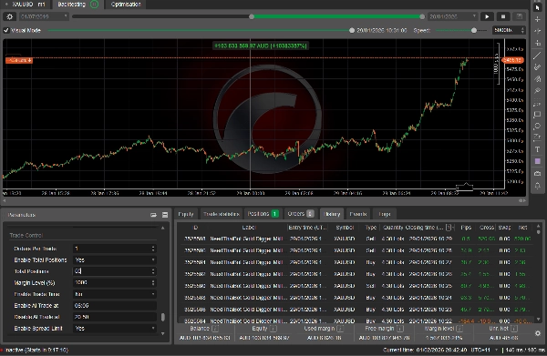This screenshot has width=547, height=356.
Task: Open the Logs tab
Action: point(385,214)
